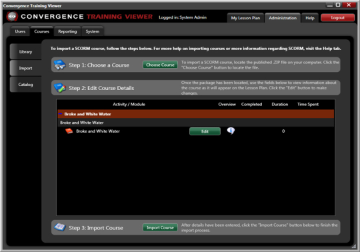
Task: Open the Help tab
Action: pyautogui.click(x=310, y=18)
